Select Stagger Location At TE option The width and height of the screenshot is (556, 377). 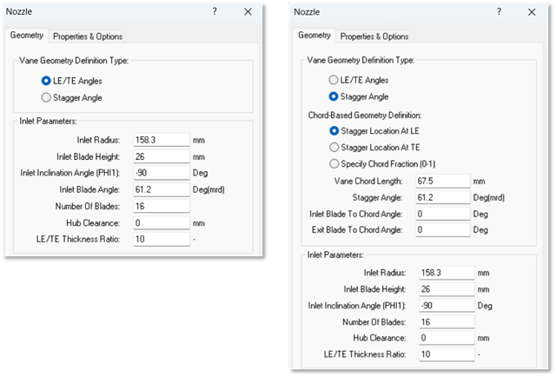click(x=334, y=147)
